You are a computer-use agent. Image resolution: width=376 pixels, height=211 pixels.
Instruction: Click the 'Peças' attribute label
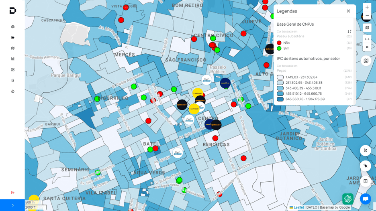(282, 71)
